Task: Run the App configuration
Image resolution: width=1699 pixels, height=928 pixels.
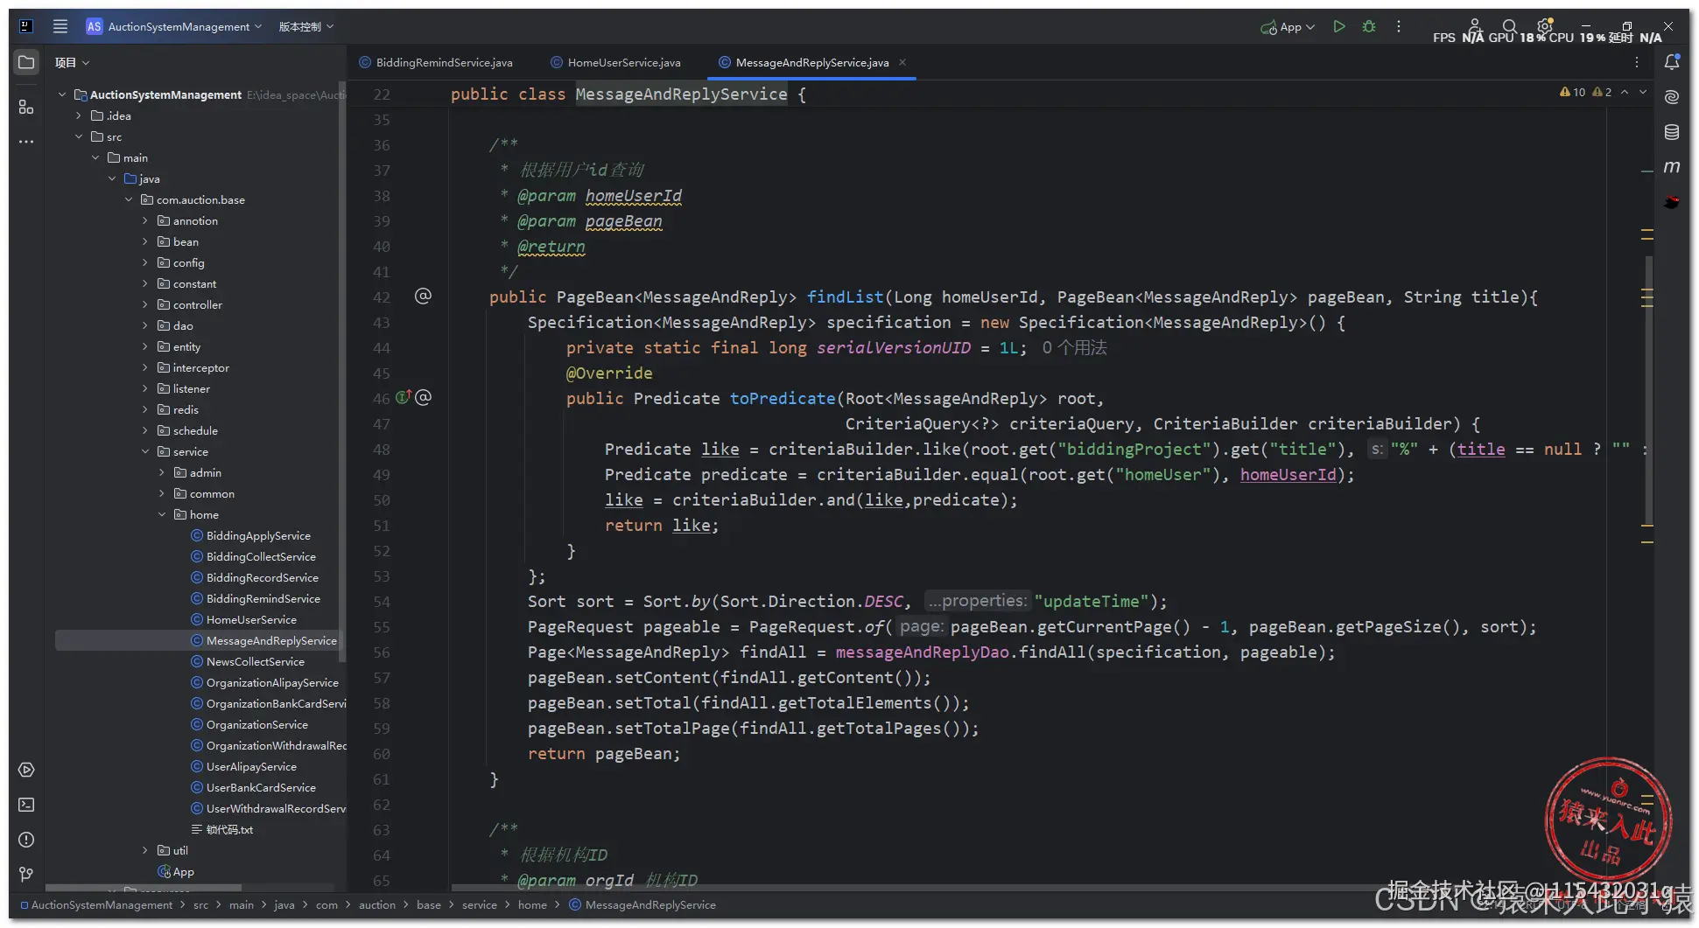Action: pyautogui.click(x=1338, y=26)
